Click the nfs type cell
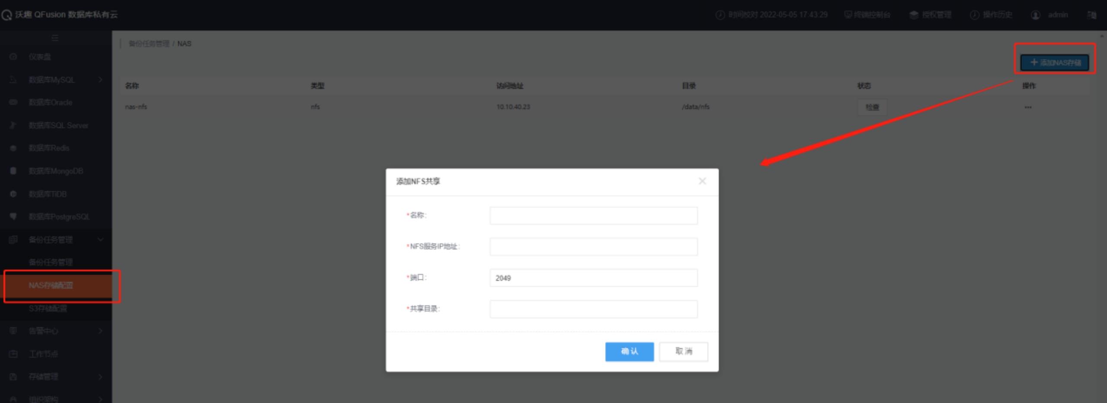This screenshot has height=403, width=1107. (315, 107)
